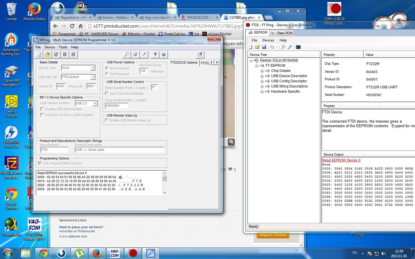Open the USB VID / PID dropdown

(x=93, y=77)
